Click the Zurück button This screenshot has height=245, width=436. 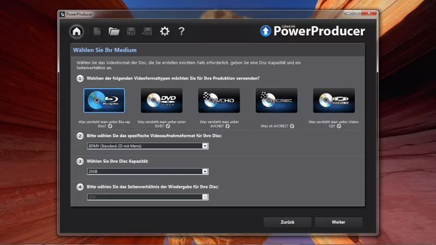[288, 222]
